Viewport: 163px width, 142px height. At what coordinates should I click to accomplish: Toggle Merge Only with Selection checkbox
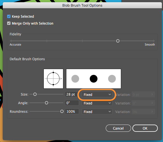(x=9, y=23)
